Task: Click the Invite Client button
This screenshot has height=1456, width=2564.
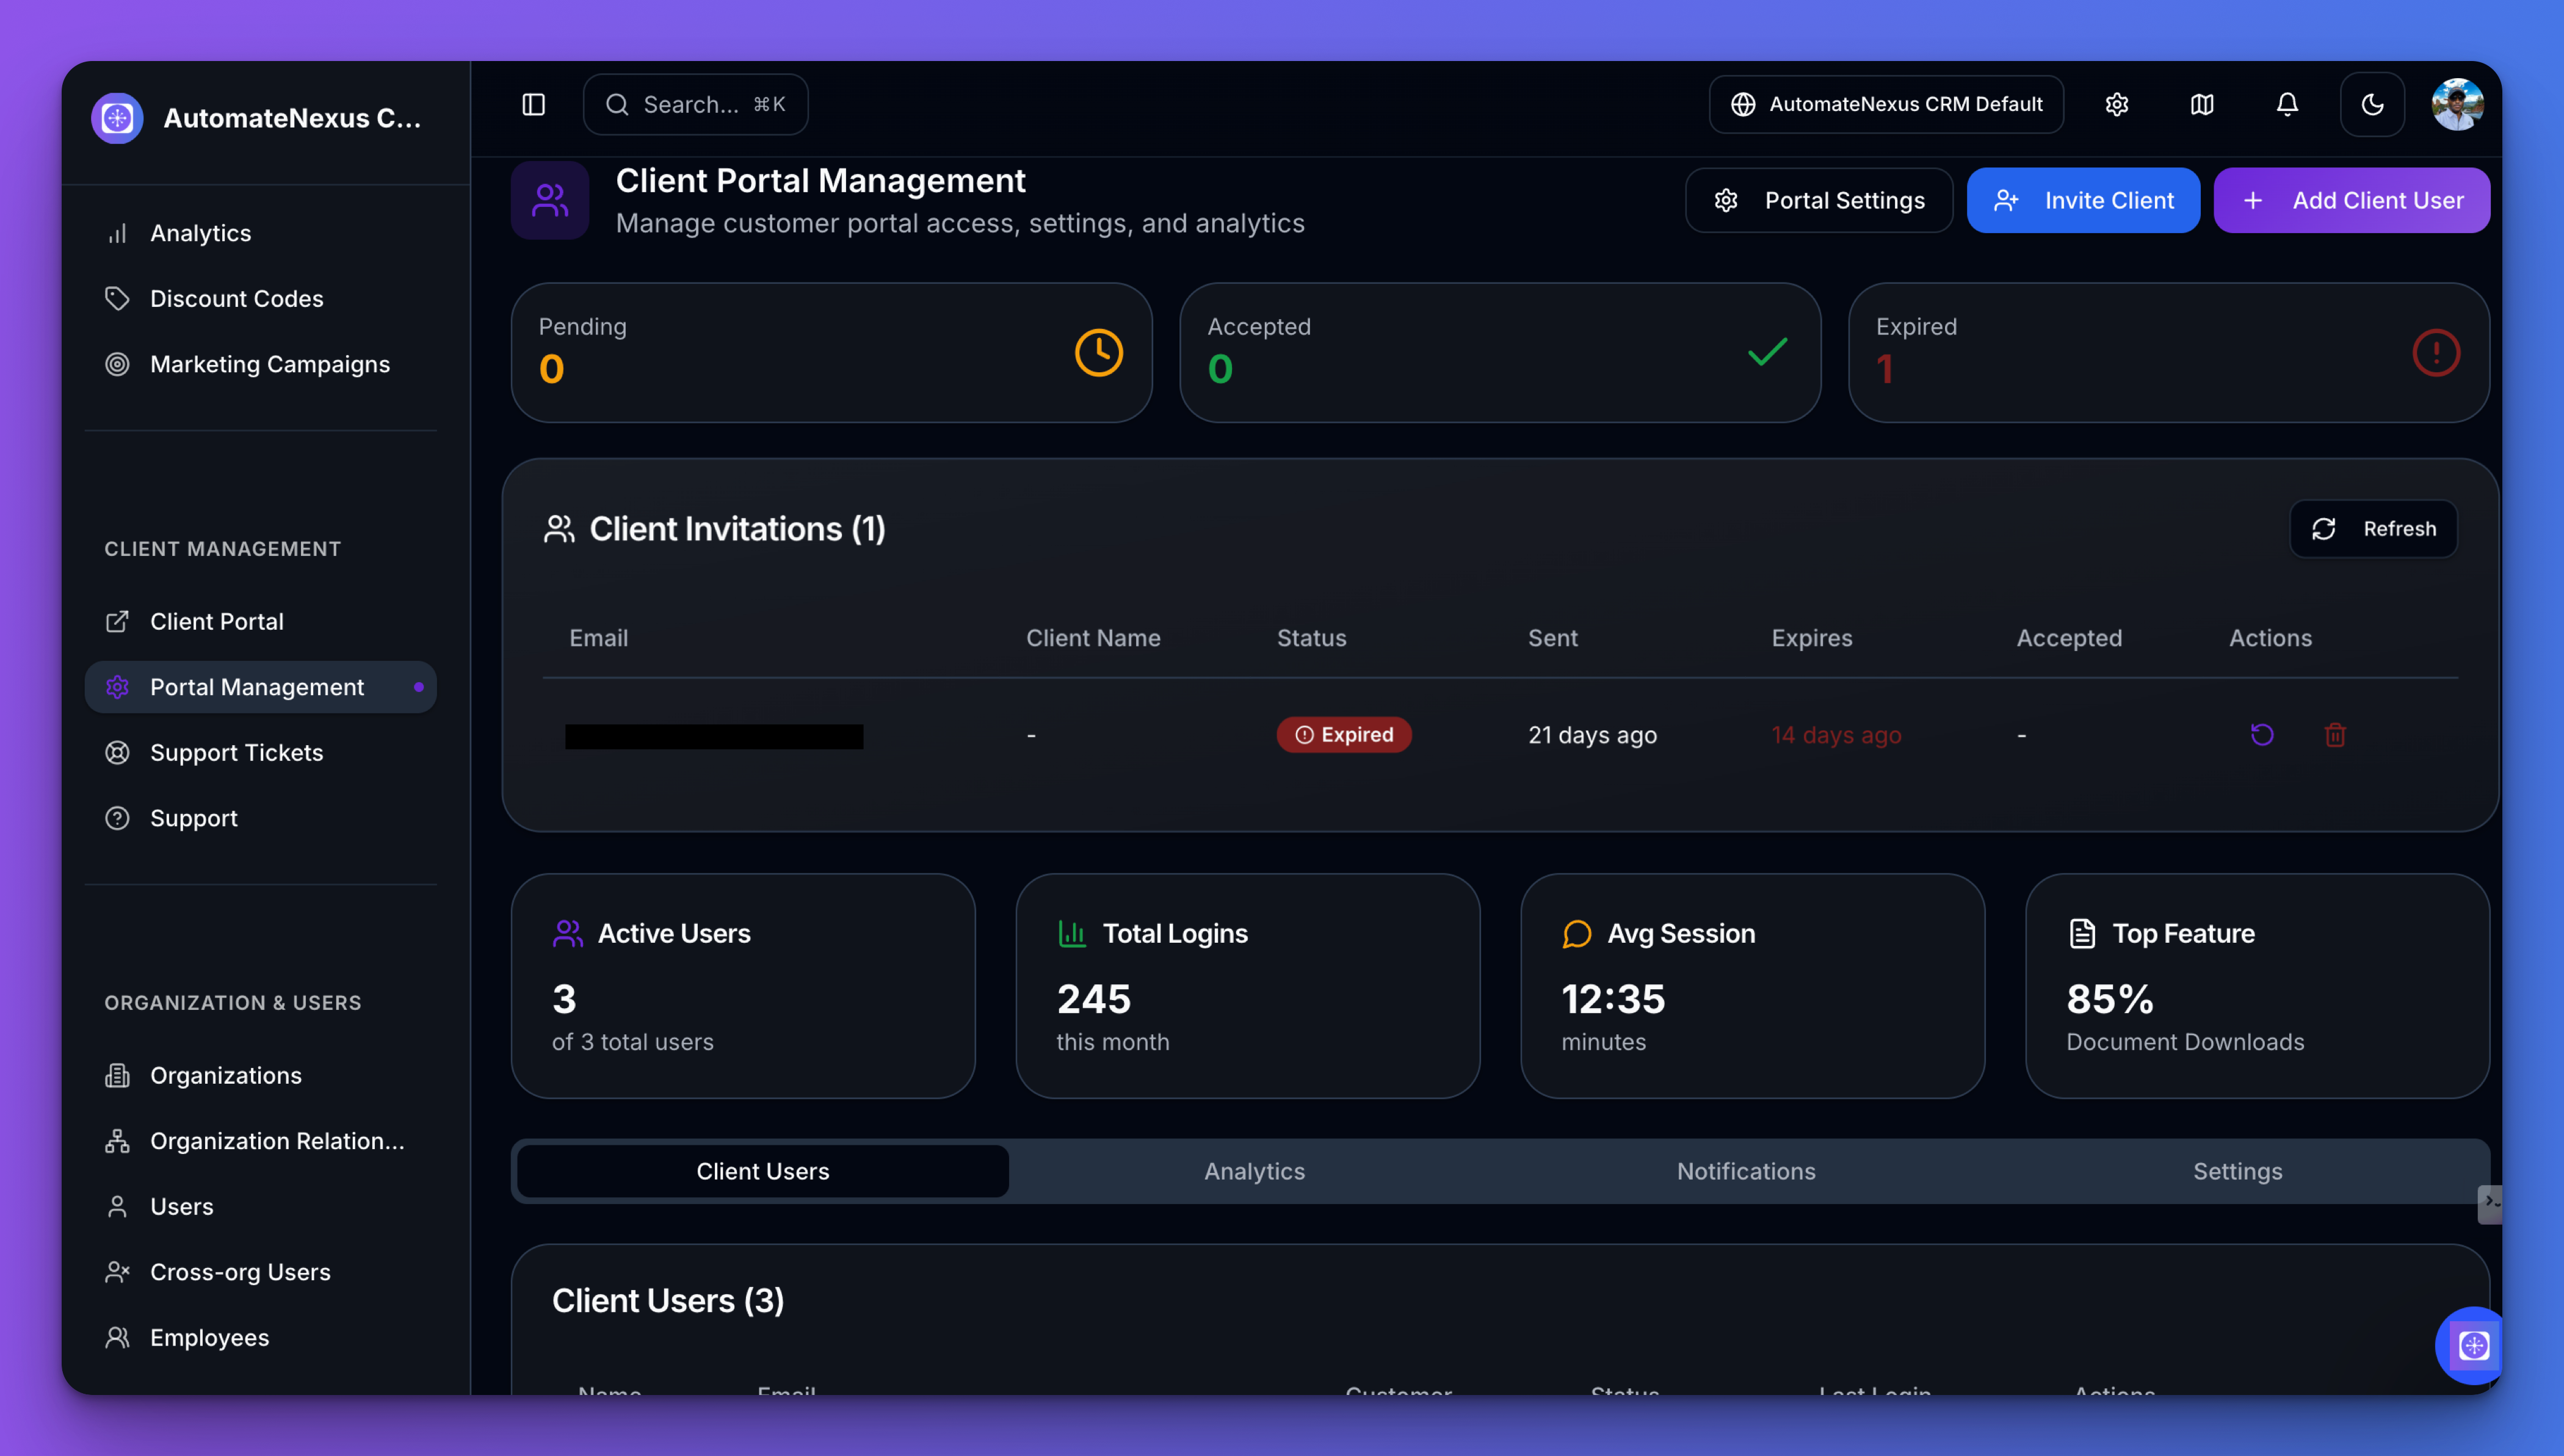Action: [x=2084, y=200]
